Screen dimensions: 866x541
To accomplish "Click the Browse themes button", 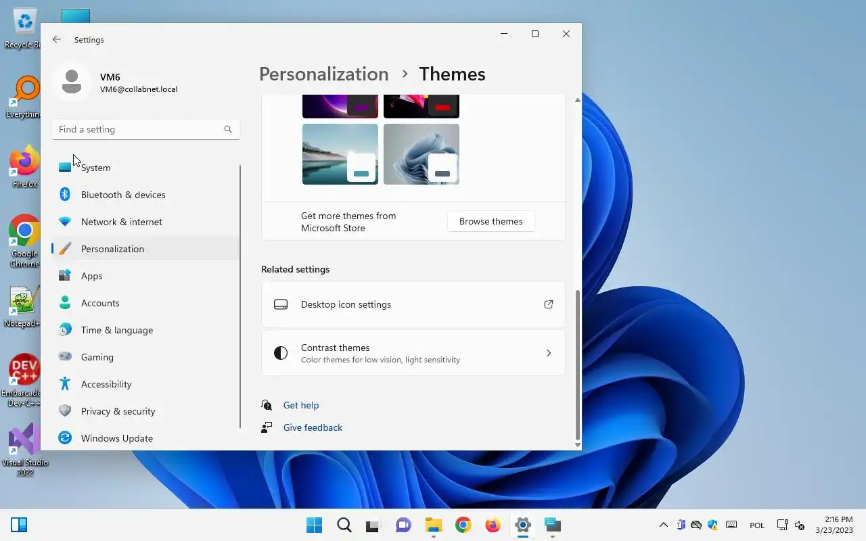I will click(491, 222).
